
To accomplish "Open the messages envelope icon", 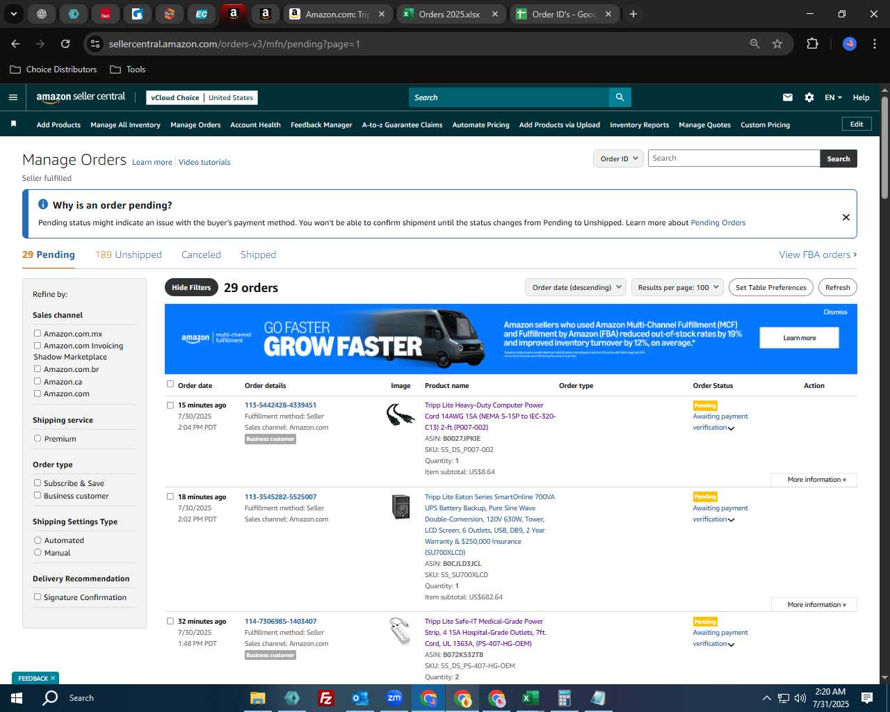I will tap(788, 97).
